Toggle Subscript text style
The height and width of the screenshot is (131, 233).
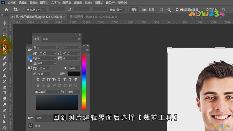pos(65,79)
